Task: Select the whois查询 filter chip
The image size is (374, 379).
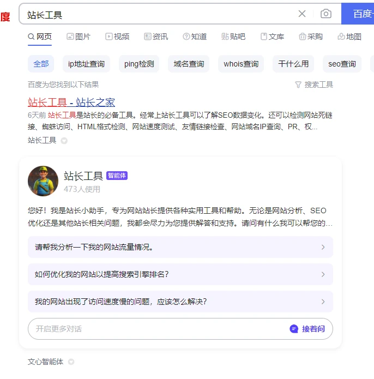Action: pos(241,64)
